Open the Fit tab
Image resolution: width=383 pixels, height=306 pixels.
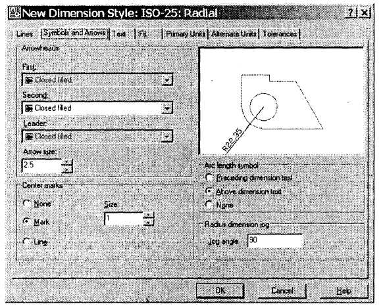(143, 34)
